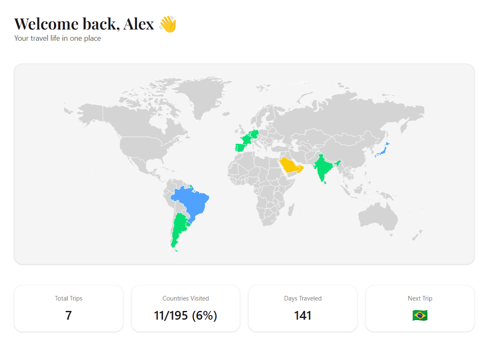Click the Welcome back, Alex heading
Viewport: 490px width, 350px height.
(83, 24)
